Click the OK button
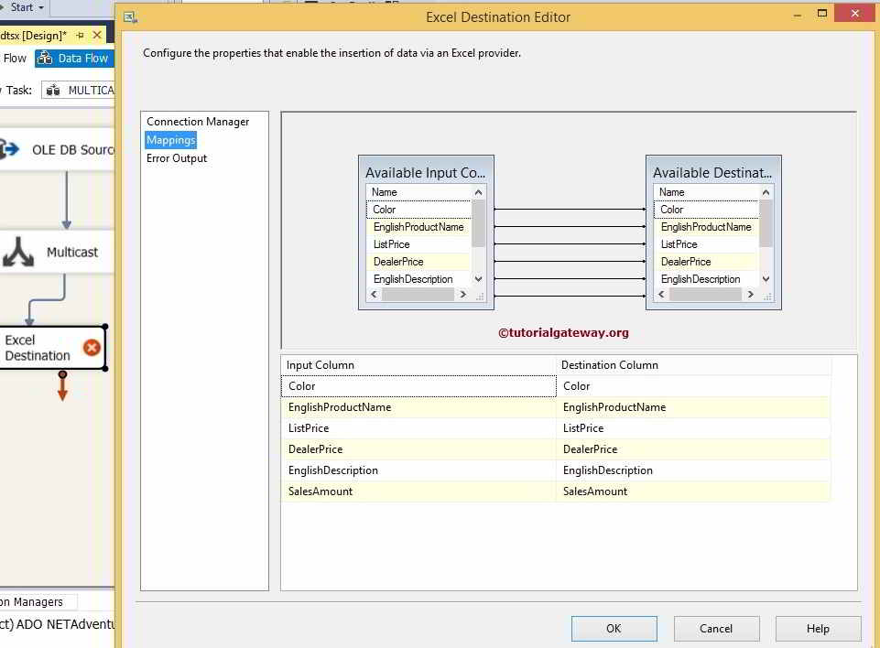The image size is (880, 648). click(x=614, y=628)
